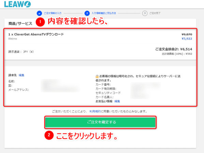The width and height of the screenshot is (204, 153).
Task: Click the lifetime license text
Action: 13,39
